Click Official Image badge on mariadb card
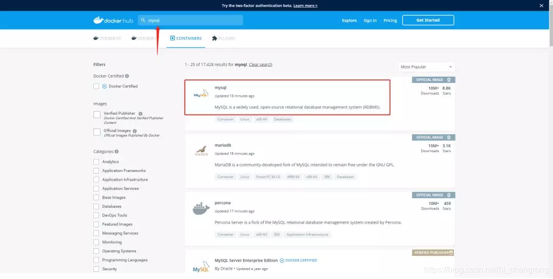Image resolution: width=553 pixels, height=279 pixels. coord(433,138)
